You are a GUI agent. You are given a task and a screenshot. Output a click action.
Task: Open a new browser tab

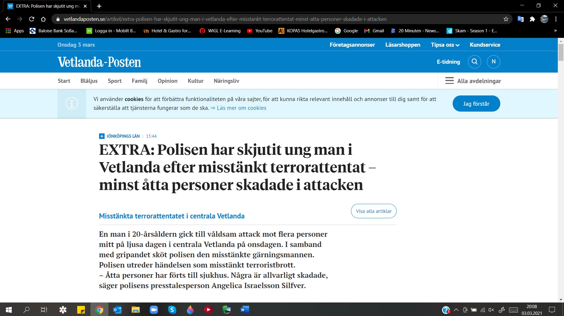coord(99,6)
